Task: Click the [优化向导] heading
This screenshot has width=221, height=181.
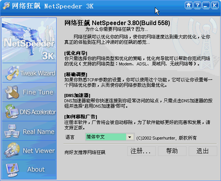Action: pos(76,53)
